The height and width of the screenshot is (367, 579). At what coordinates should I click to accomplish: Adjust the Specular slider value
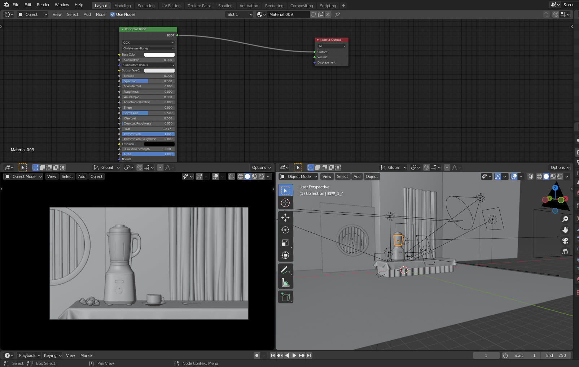click(x=148, y=81)
